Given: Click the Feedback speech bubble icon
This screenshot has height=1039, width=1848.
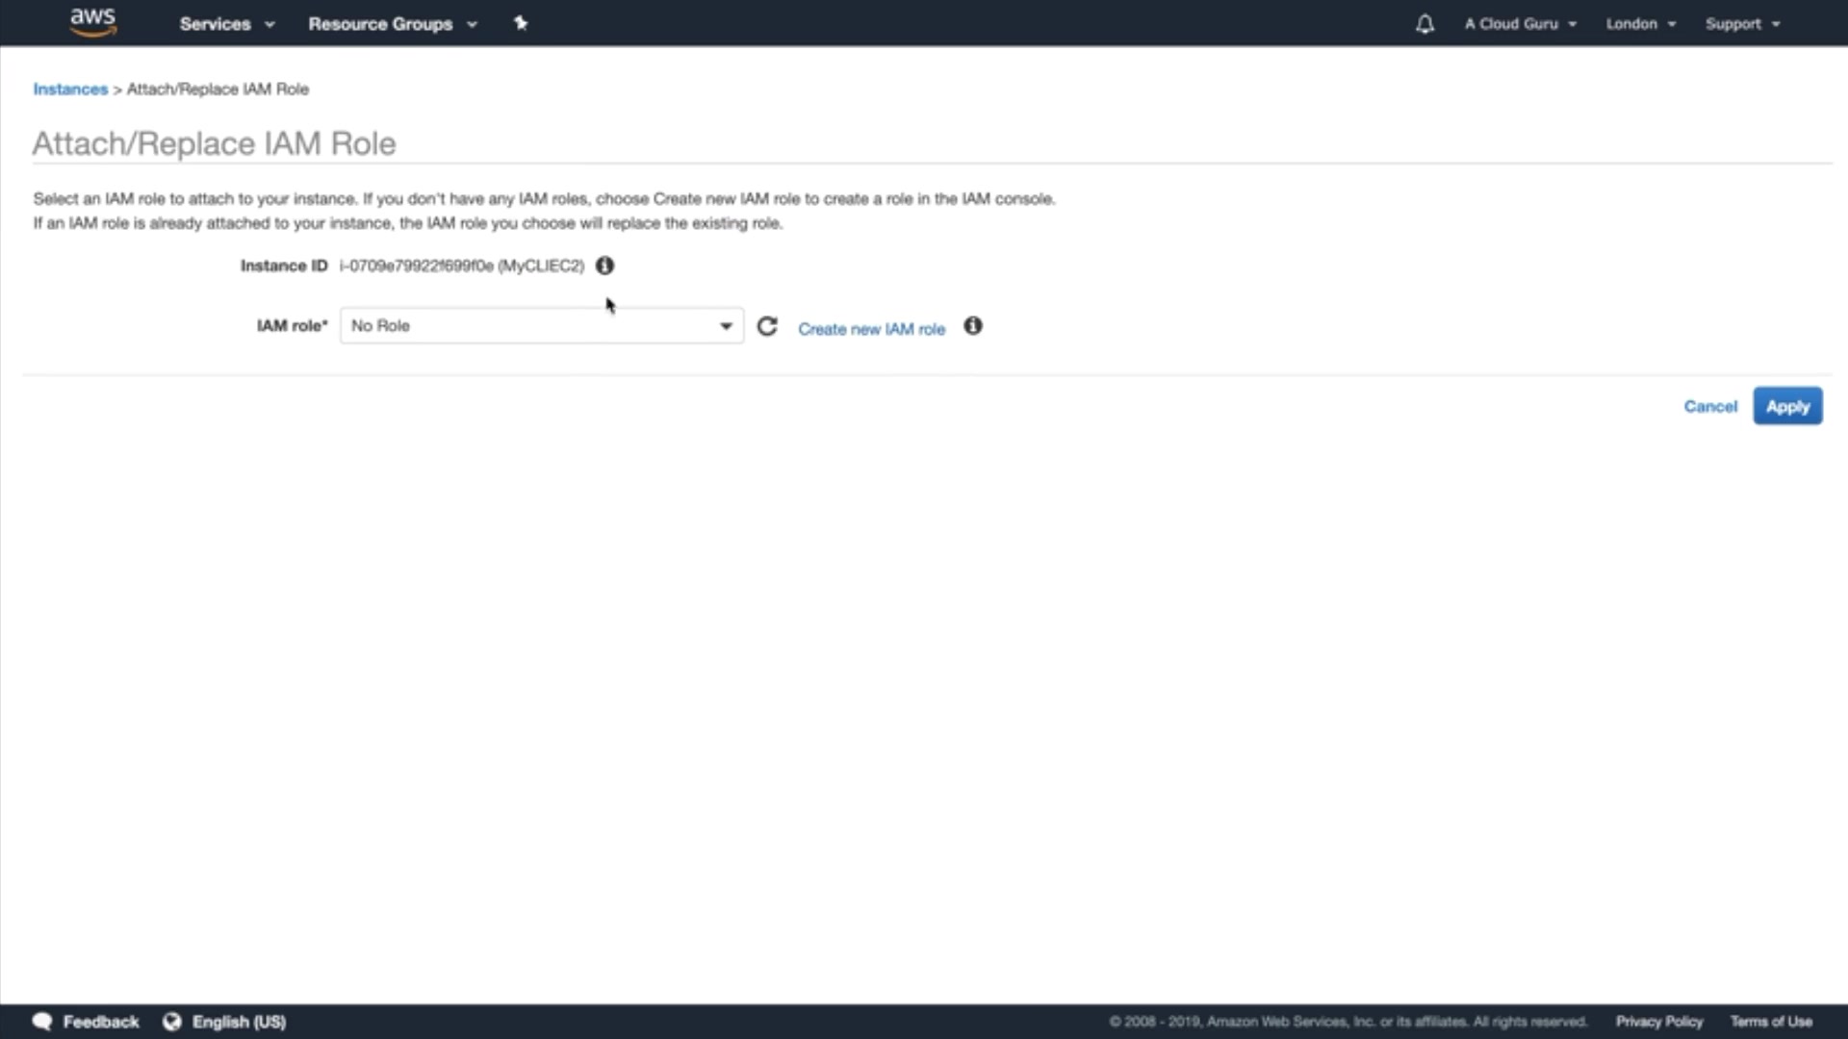Looking at the screenshot, I should (x=42, y=1022).
